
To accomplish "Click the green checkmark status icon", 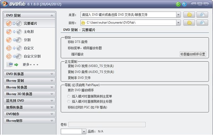I will pos(178,4).
